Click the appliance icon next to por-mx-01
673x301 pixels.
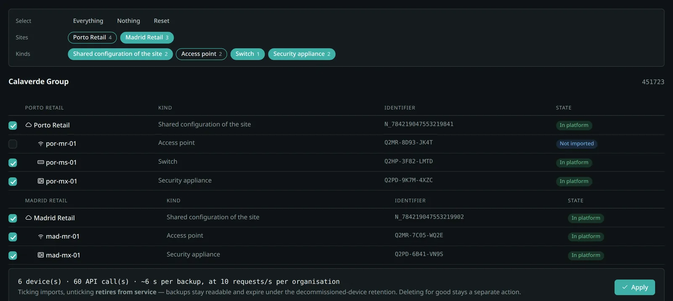point(41,181)
